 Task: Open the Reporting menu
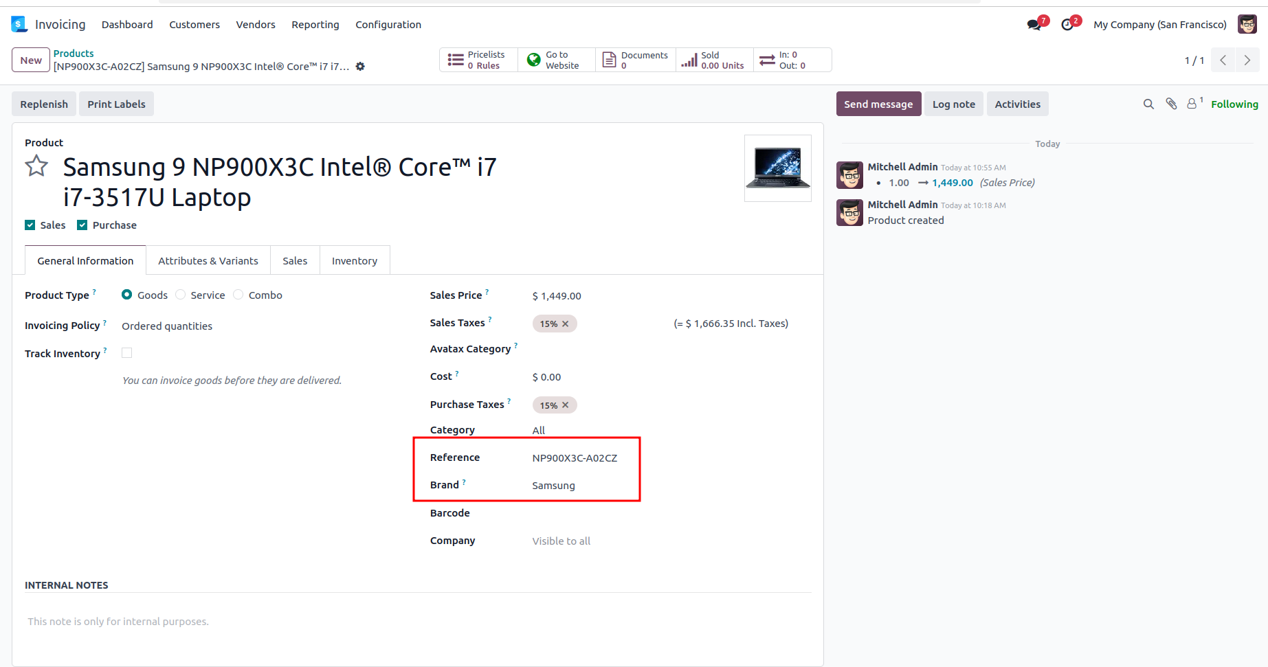[x=315, y=25]
